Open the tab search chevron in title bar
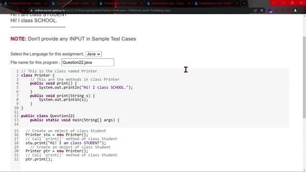Viewport: 306px width, 172px height. (x=274, y=3)
